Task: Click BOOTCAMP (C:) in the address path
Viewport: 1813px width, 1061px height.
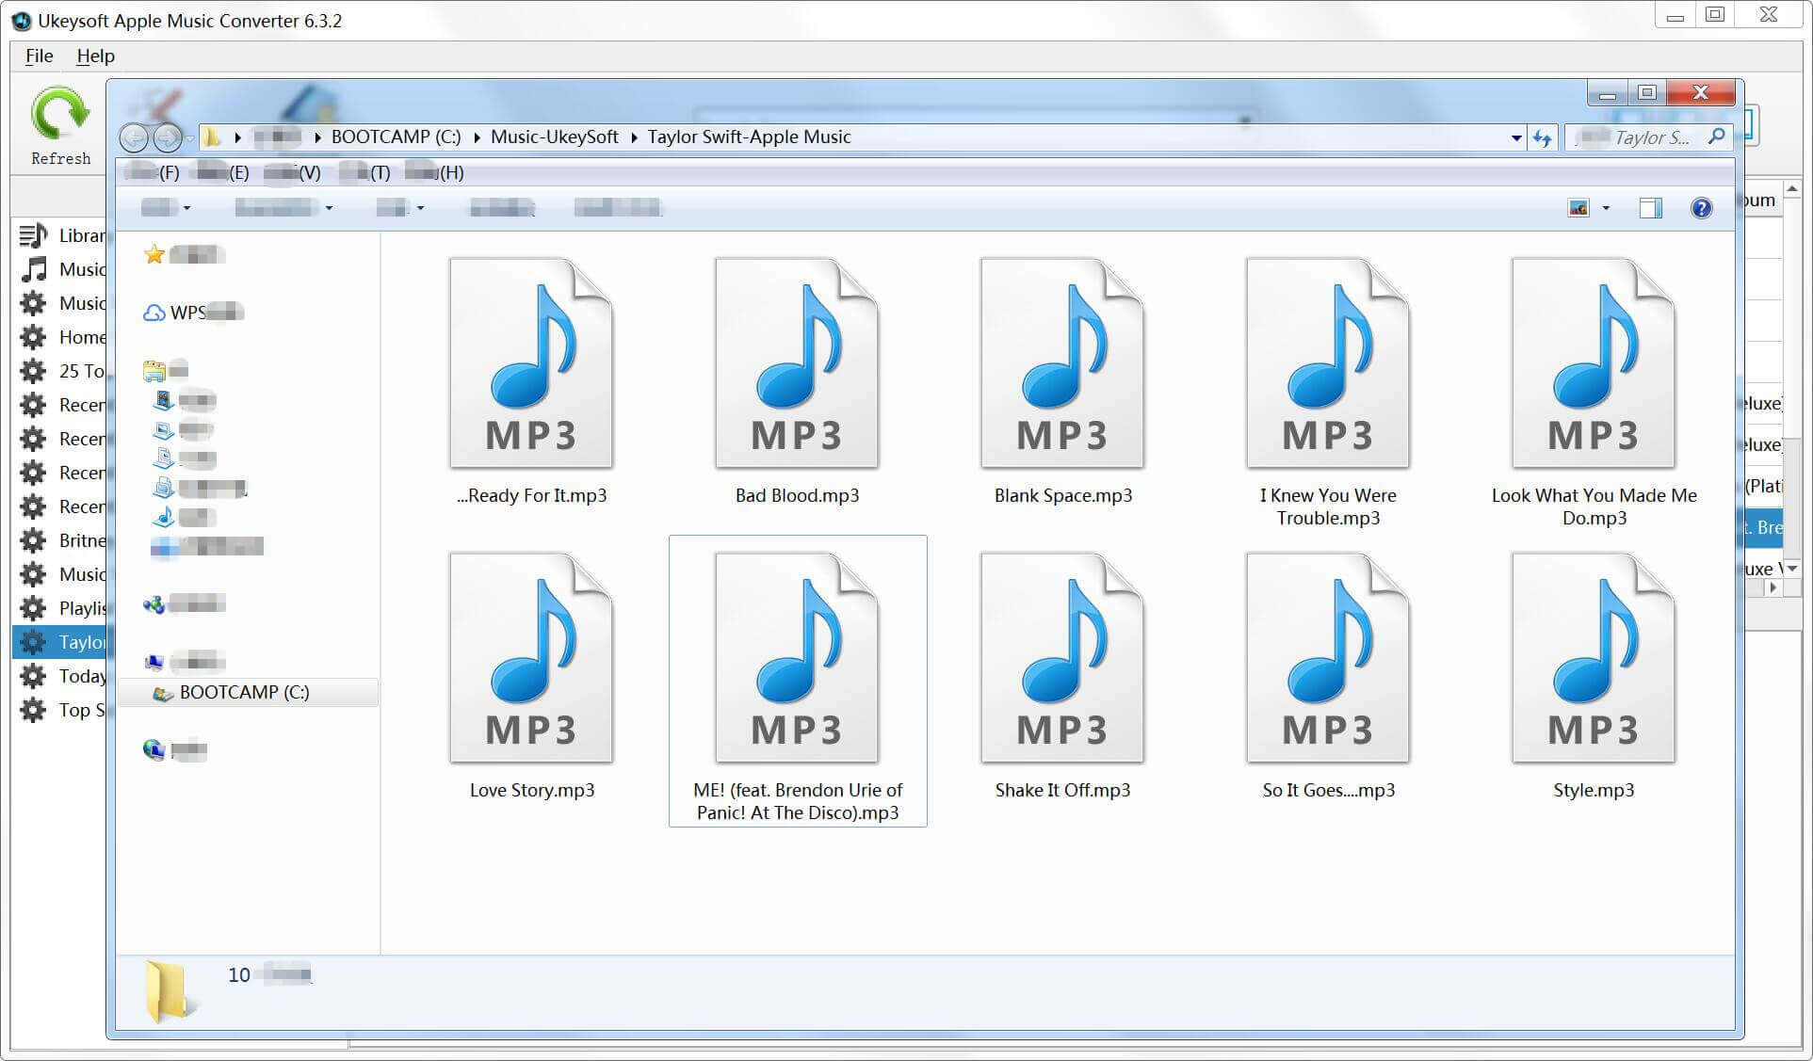Action: click(397, 137)
